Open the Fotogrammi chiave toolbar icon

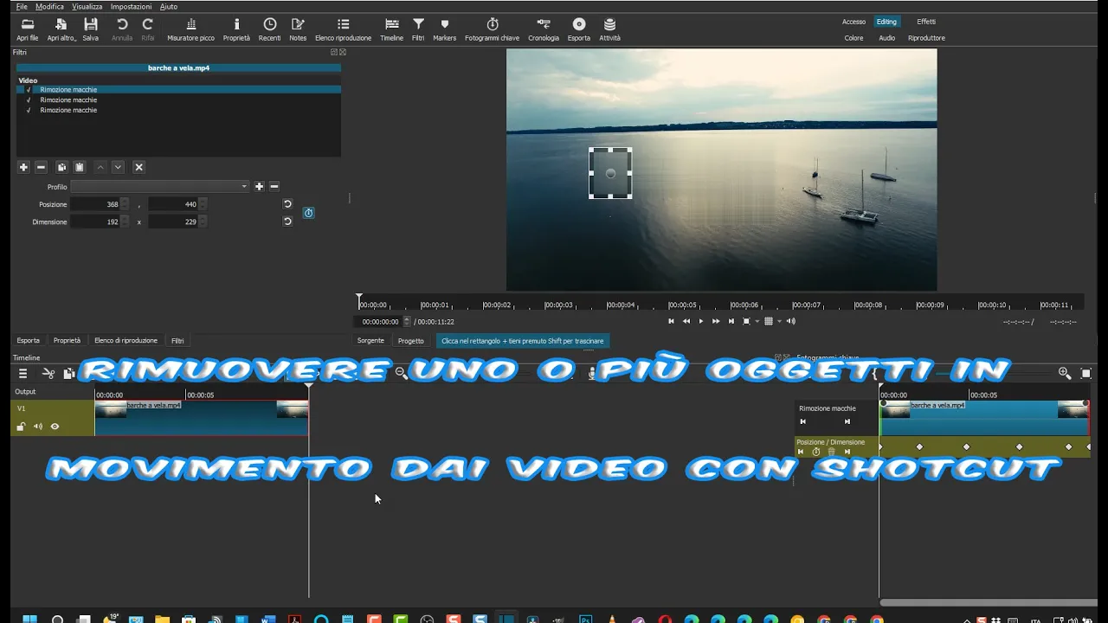[492, 29]
